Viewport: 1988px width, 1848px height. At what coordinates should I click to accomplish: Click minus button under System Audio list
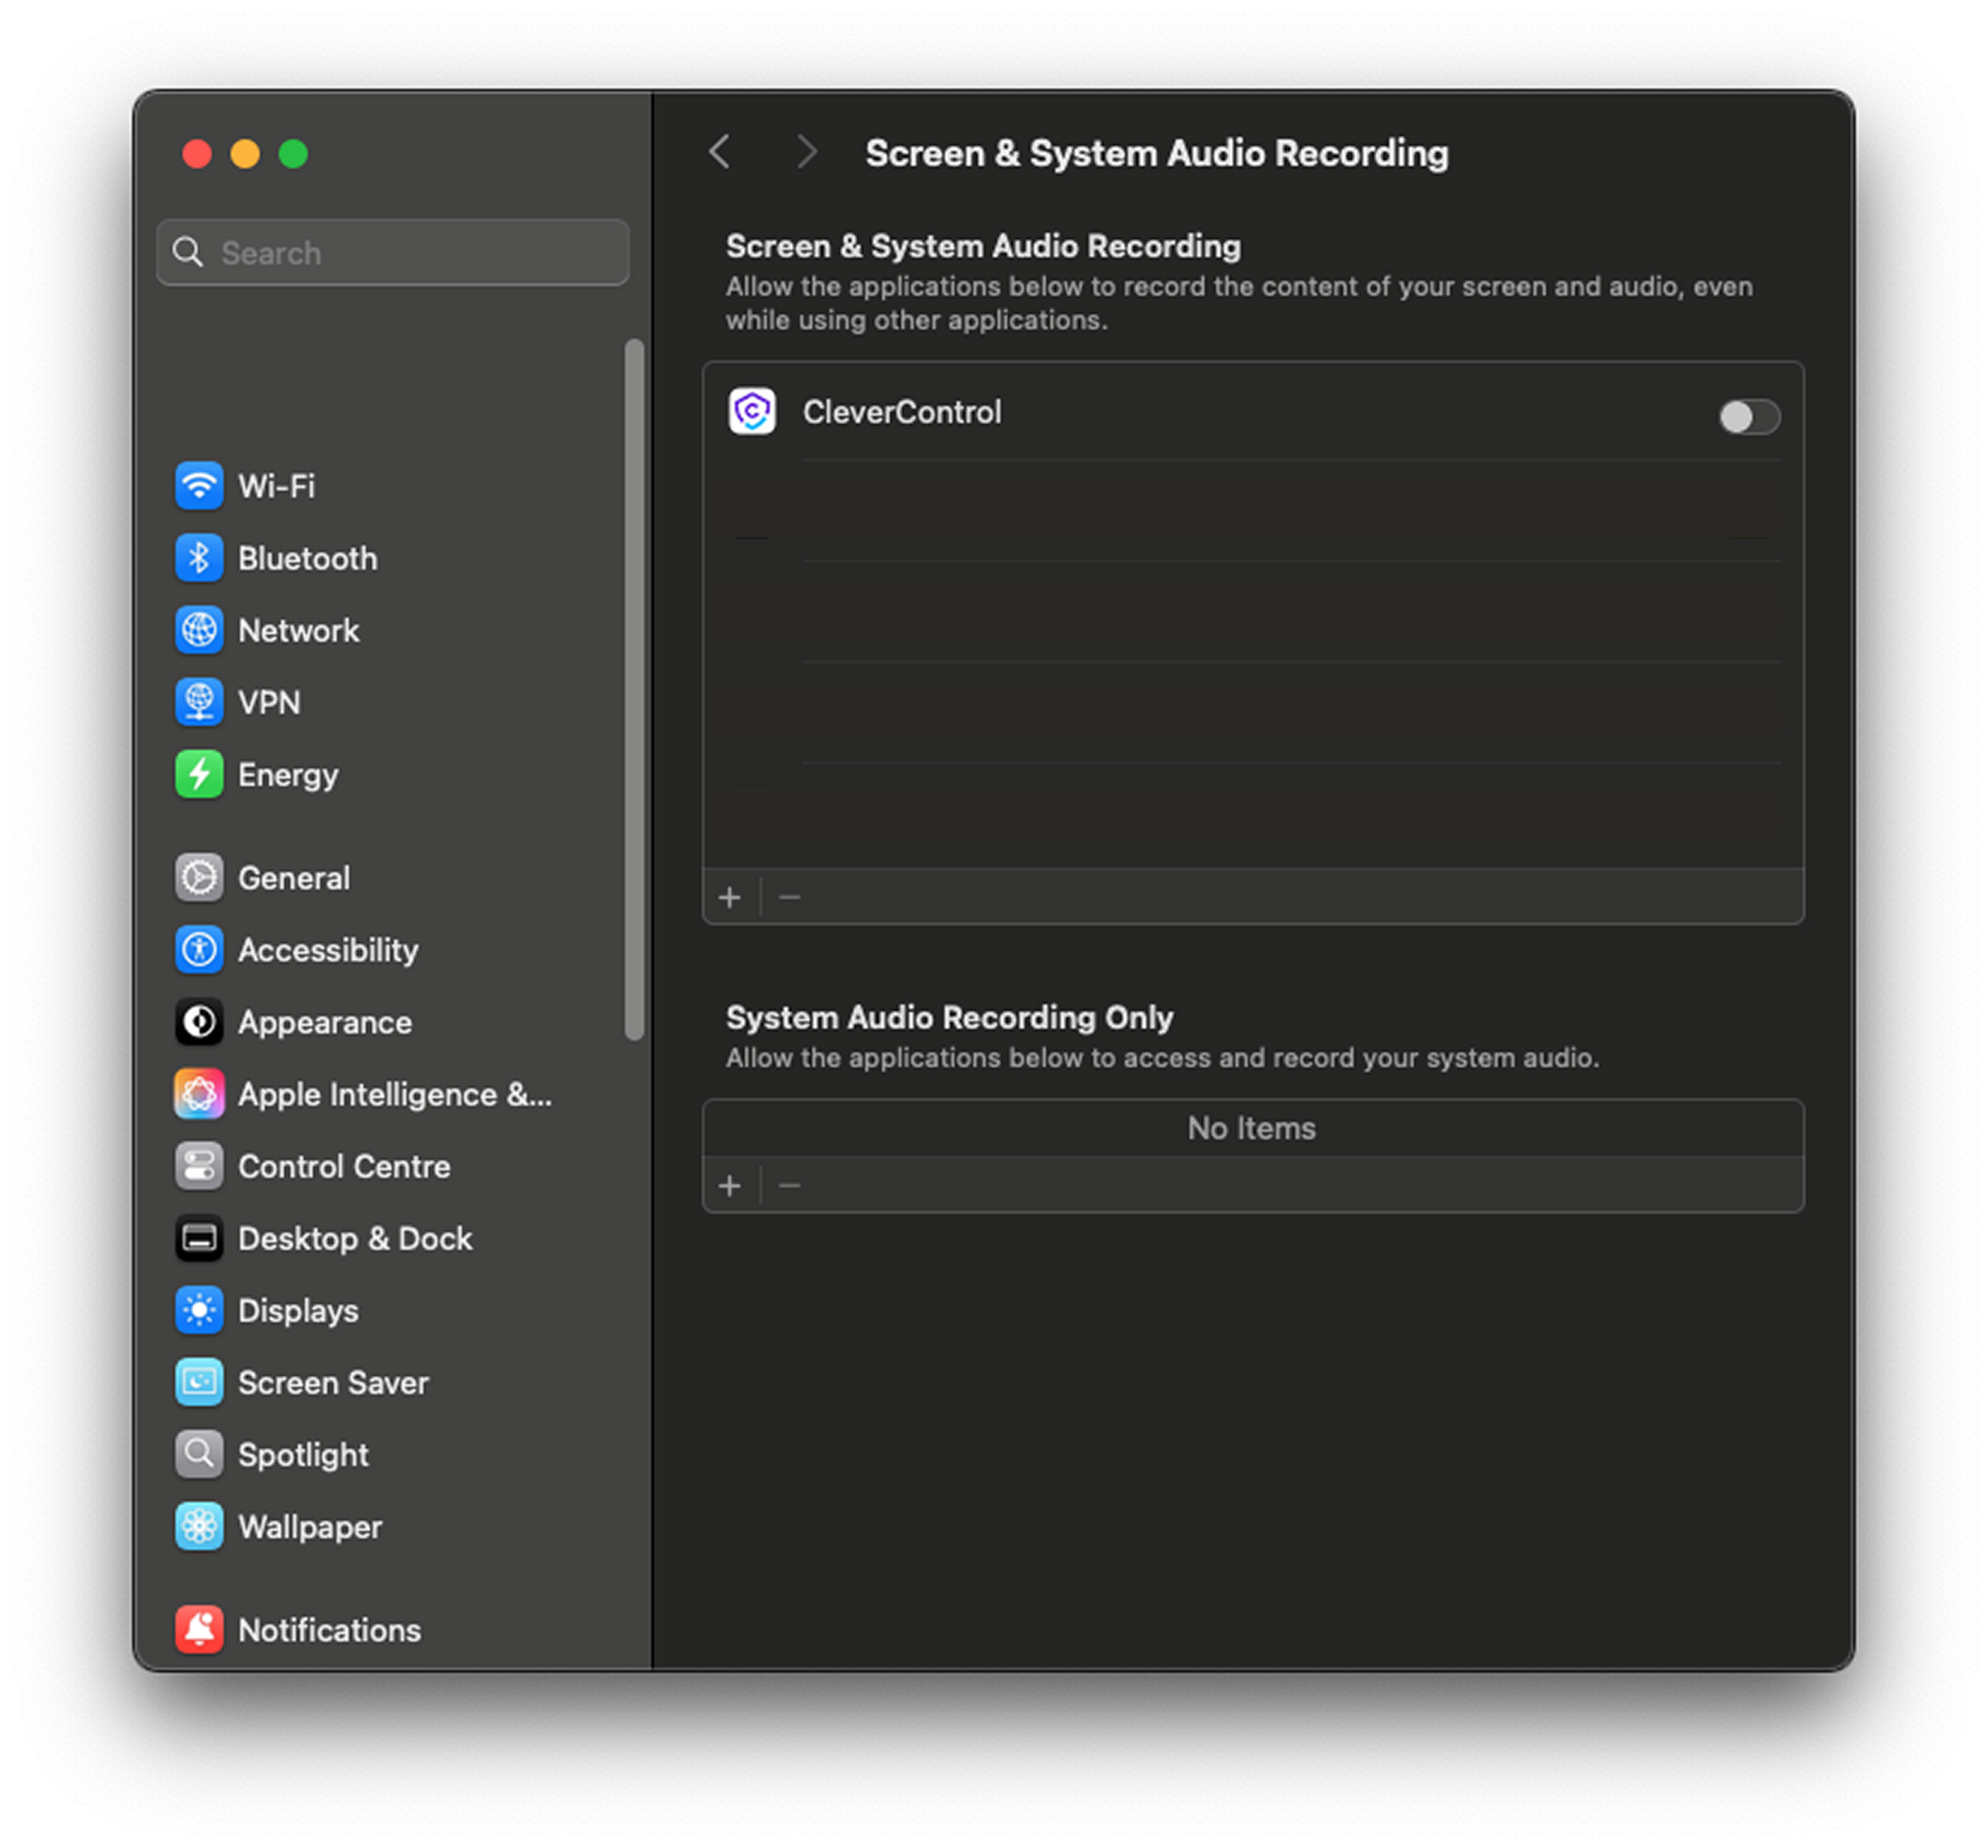click(x=789, y=1185)
